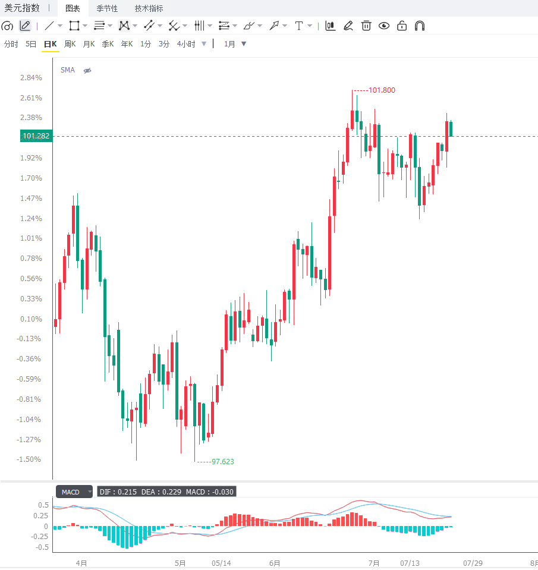
Task: Click the trash delete drawings icon
Action: [x=366, y=26]
